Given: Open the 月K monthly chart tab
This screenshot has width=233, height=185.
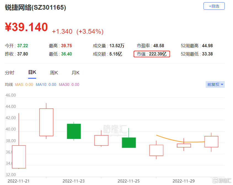Looking at the screenshot, I should [x=76, y=73].
